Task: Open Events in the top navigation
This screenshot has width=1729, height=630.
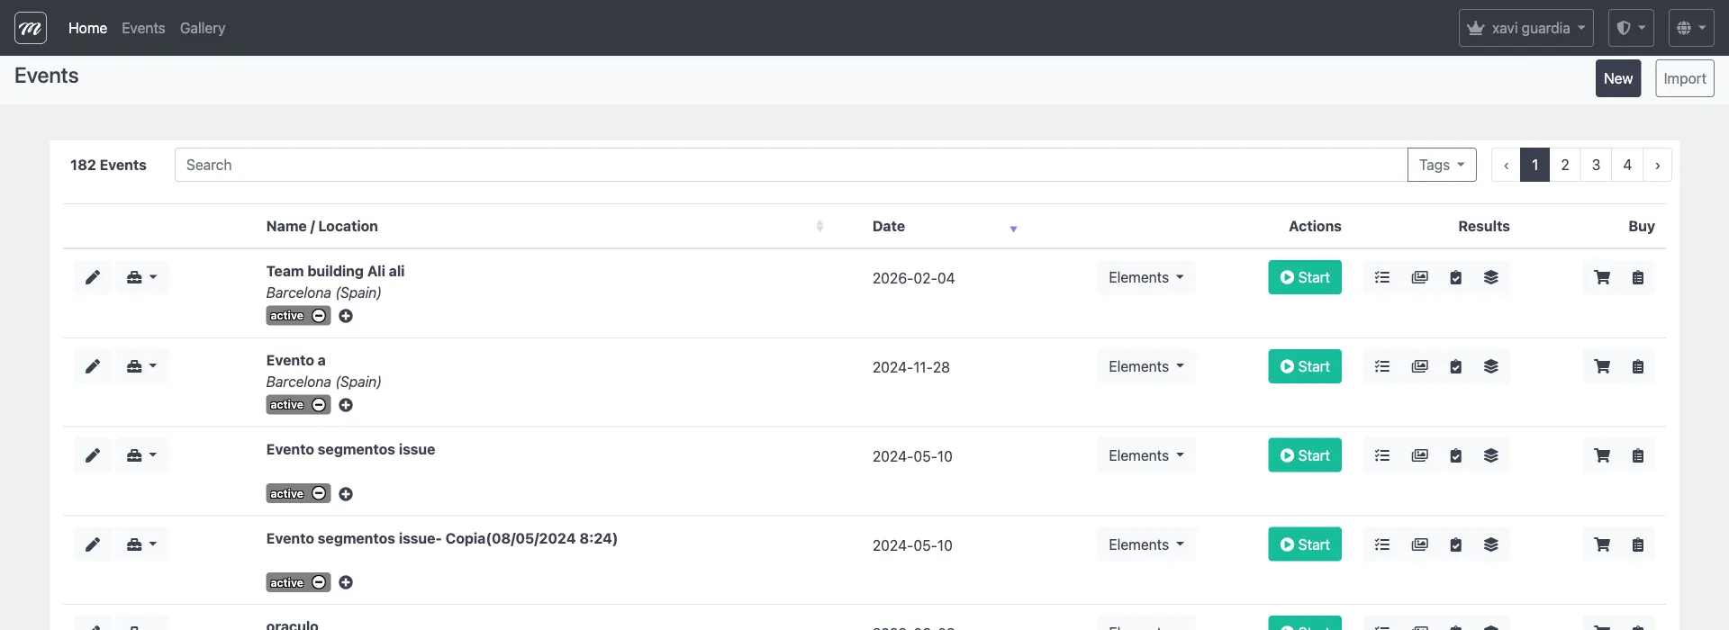Action: click(x=143, y=28)
